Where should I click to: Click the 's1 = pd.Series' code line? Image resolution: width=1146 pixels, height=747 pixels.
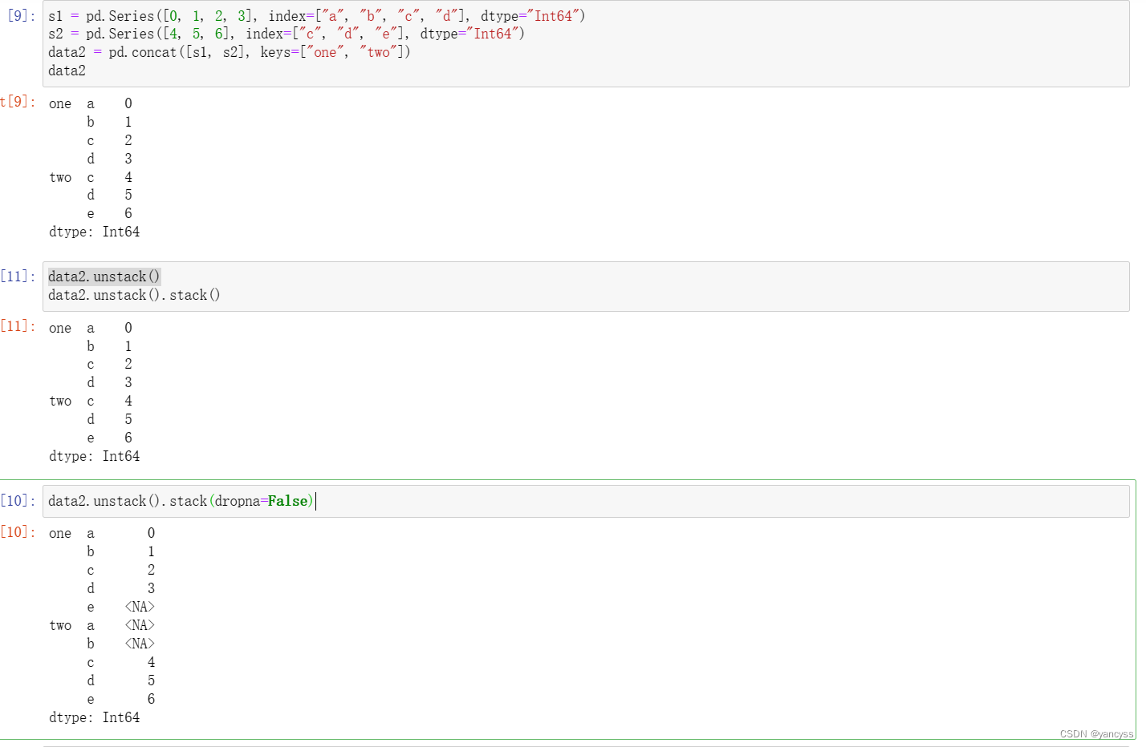point(316,16)
